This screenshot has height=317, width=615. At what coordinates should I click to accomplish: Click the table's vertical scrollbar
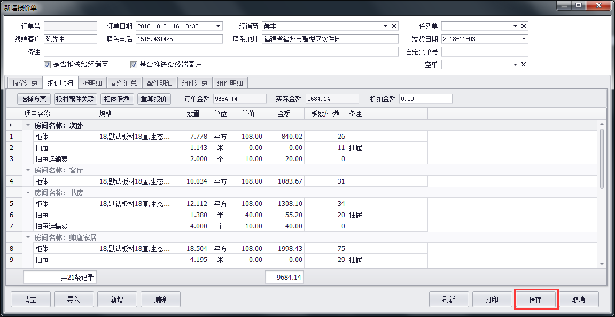(602, 160)
